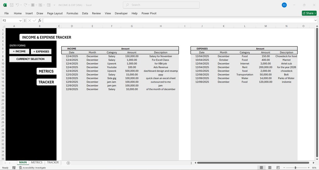Click the CURRENCY SELECTION button
The height and width of the screenshot is (170, 319).
[30, 59]
